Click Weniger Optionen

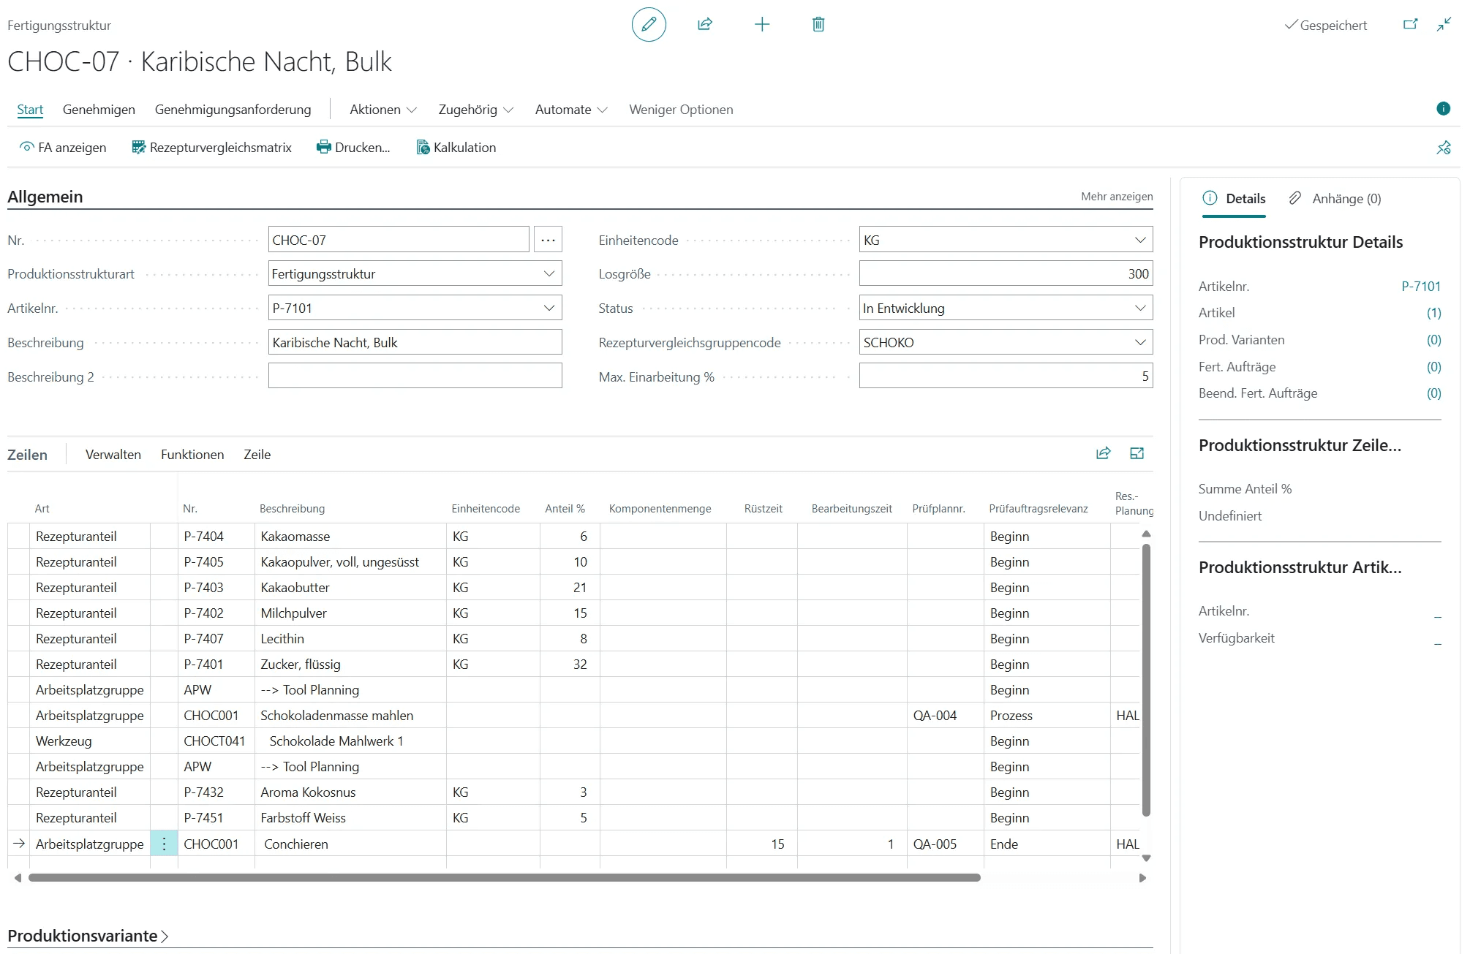(x=681, y=110)
